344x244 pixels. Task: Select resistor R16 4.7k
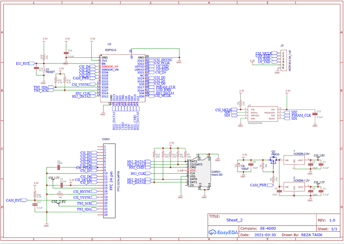click(34, 194)
